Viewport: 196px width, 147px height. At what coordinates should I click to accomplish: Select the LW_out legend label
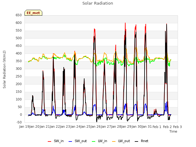point(124,141)
